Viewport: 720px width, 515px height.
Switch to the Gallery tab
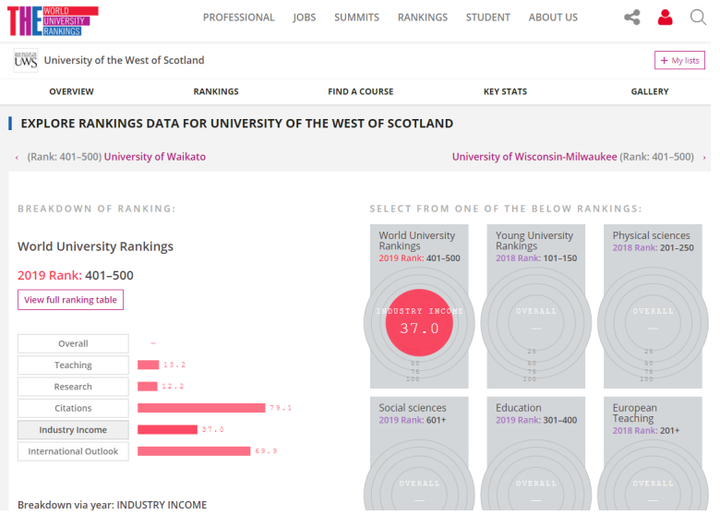650,91
